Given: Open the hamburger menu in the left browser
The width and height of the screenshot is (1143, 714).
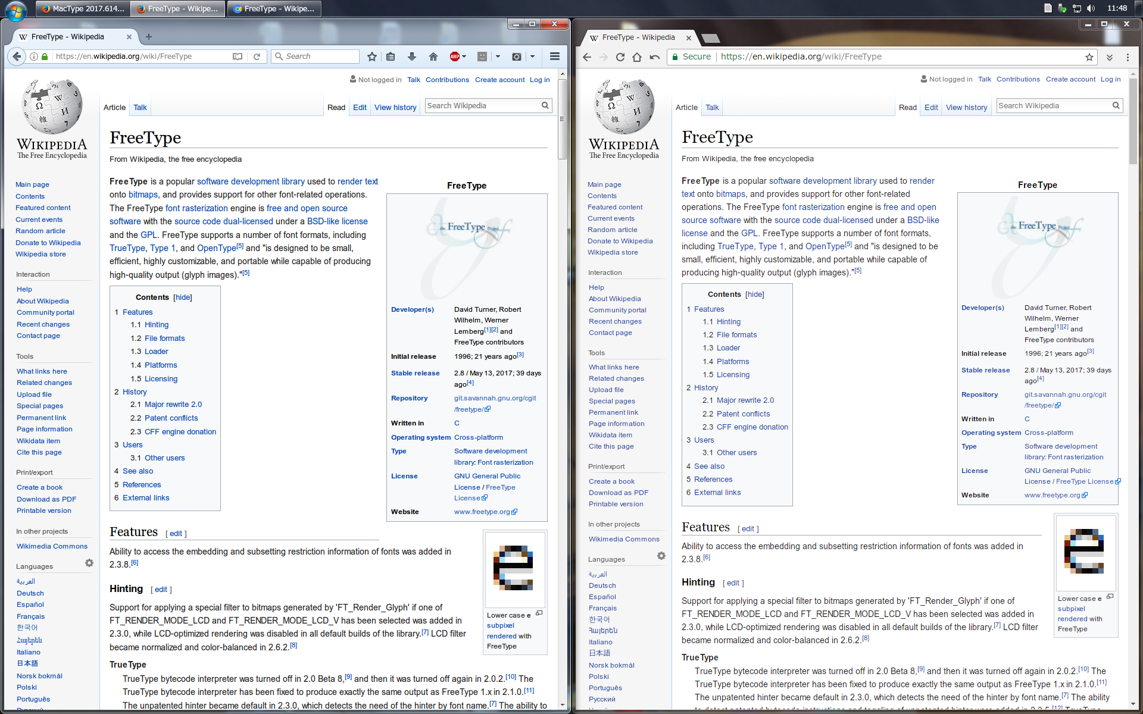Looking at the screenshot, I should point(554,57).
